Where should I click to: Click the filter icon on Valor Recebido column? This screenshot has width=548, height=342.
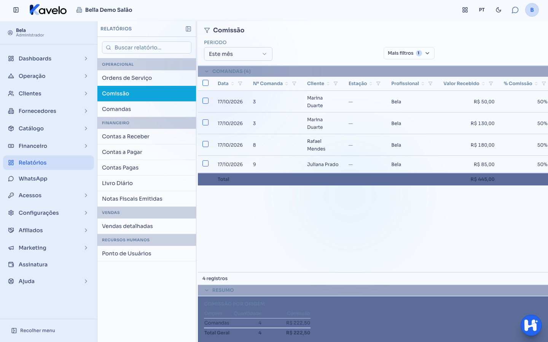pos(491,84)
